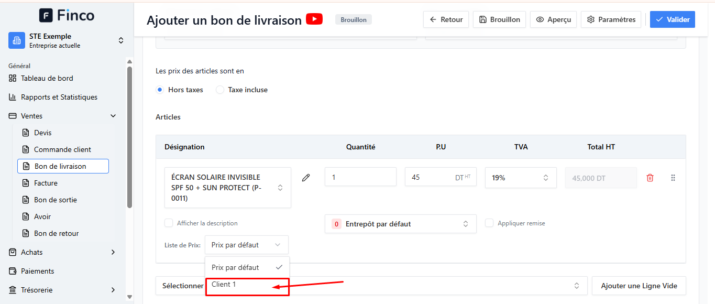Viewport: 715px width, 304px height.
Task: Click Ajouter une Ligne Vide button
Action: click(x=639, y=286)
